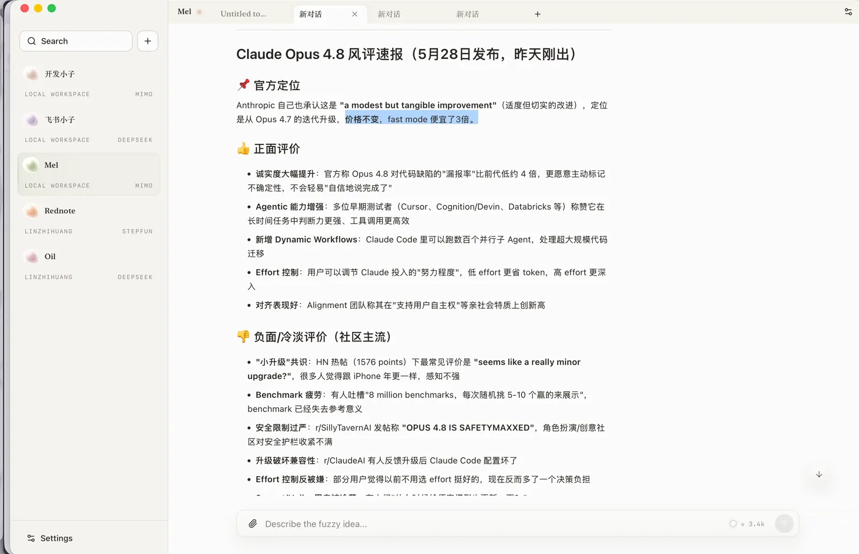Select the Mel tab label in the tab bar
This screenshot has height=554, width=859.
point(184,11)
